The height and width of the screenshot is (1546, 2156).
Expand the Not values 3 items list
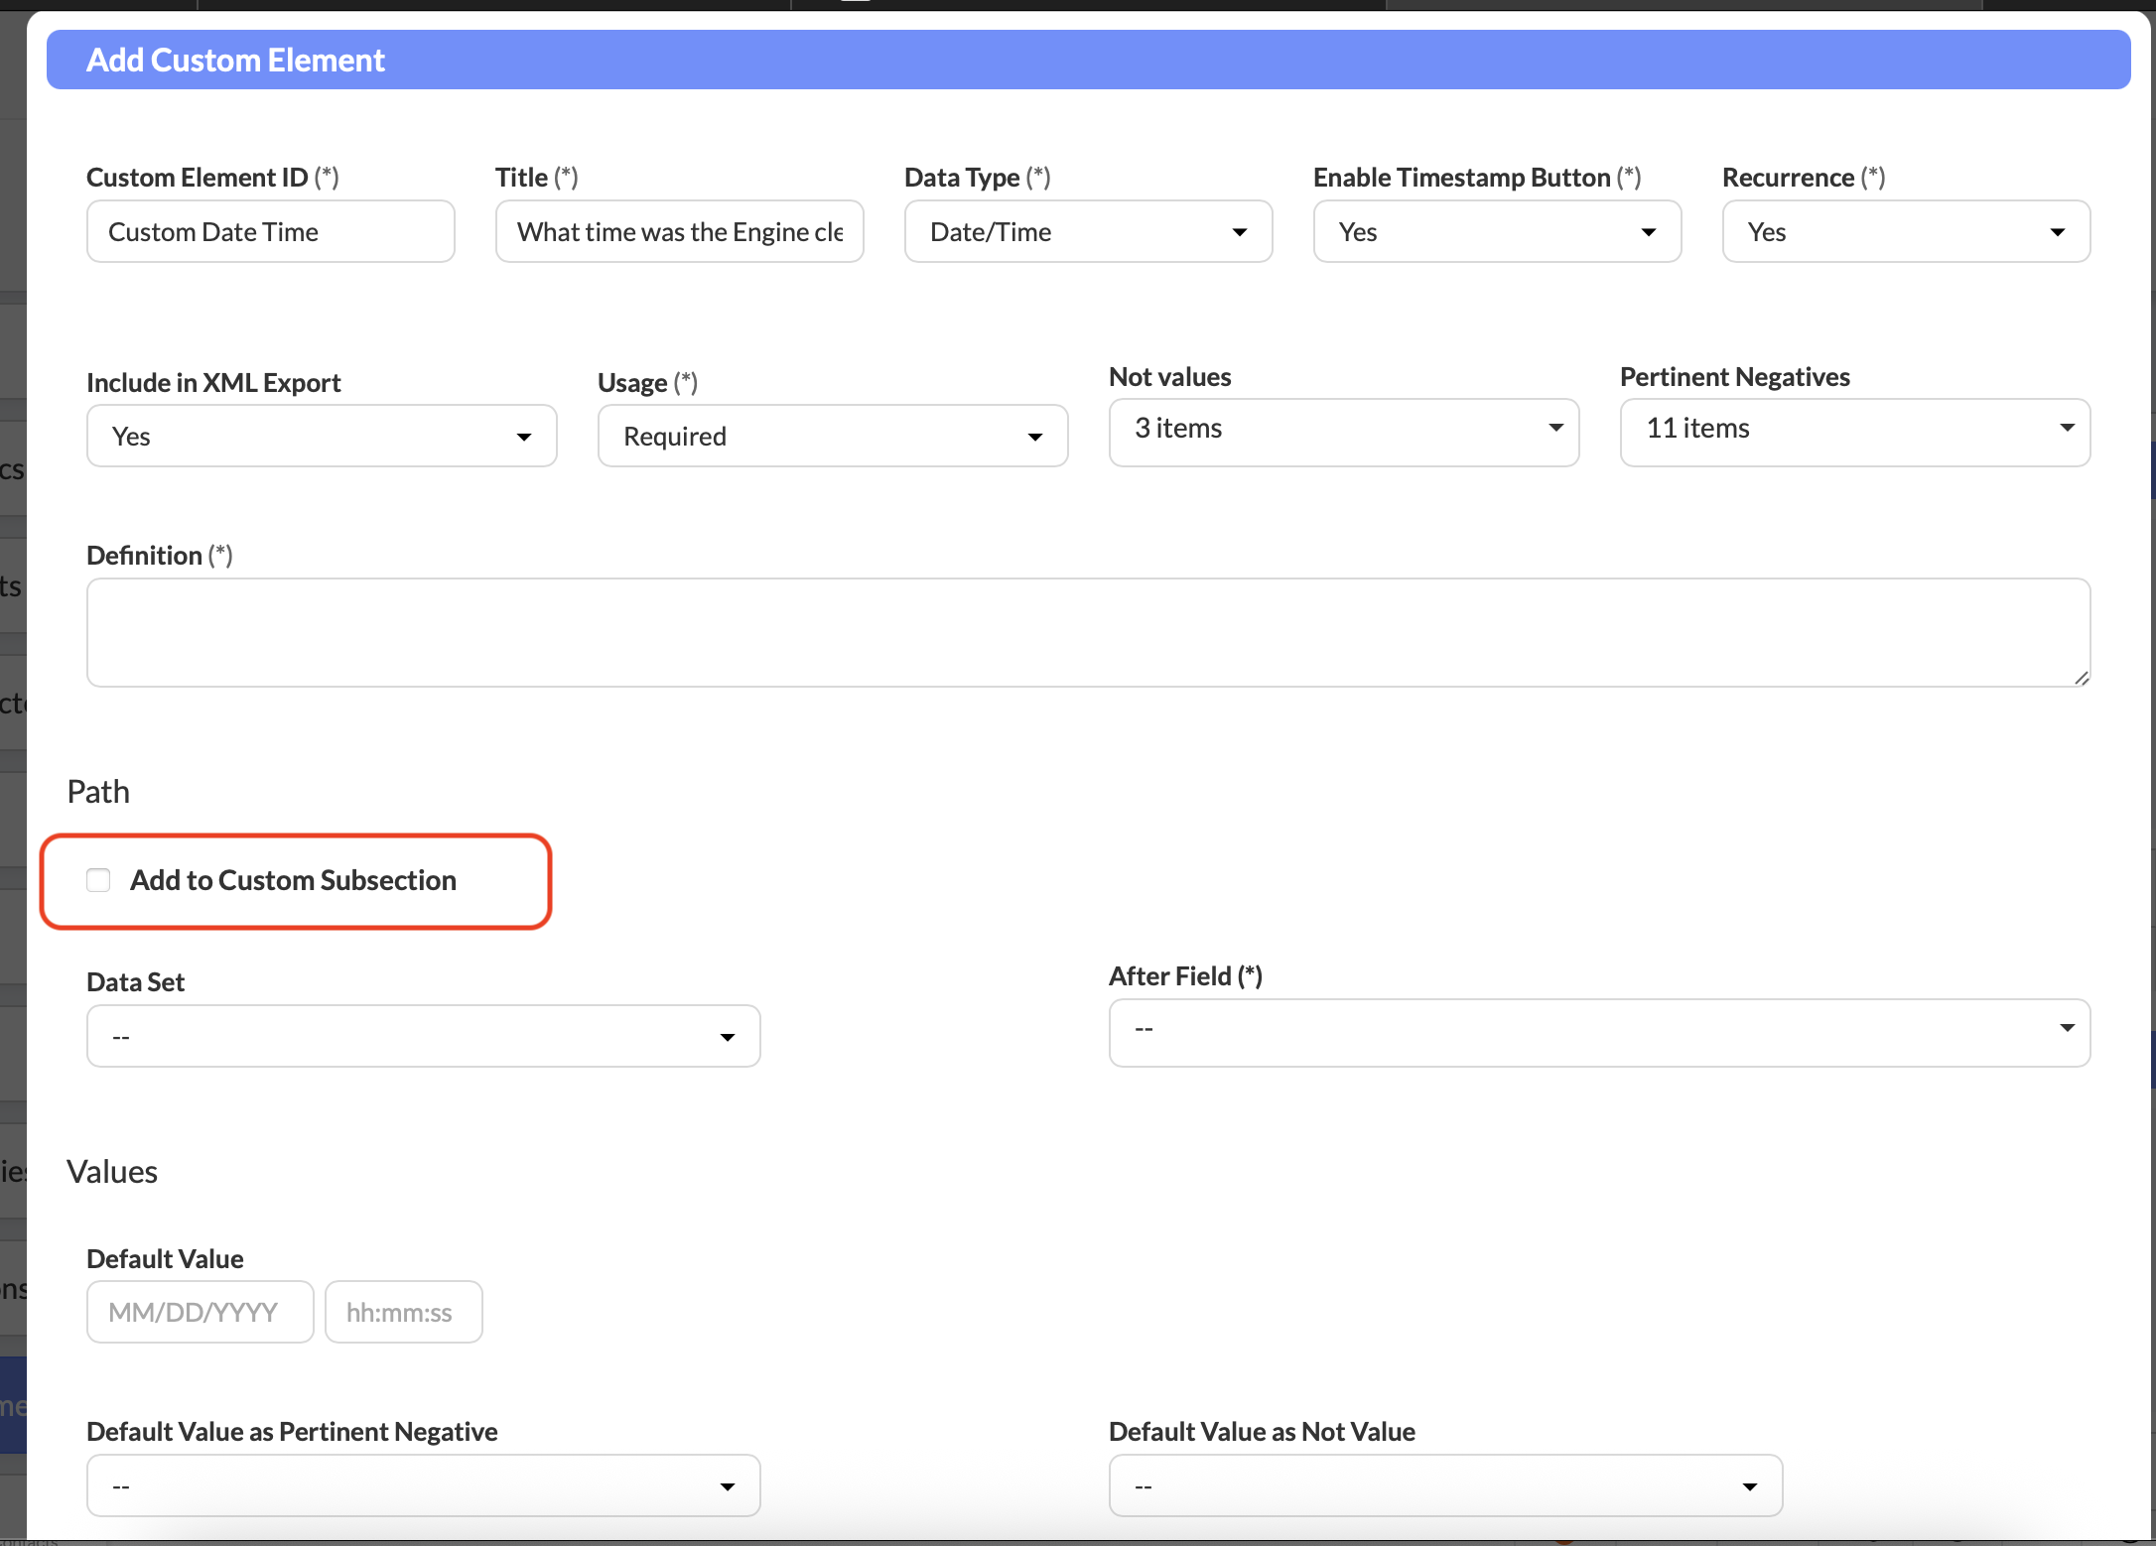pyautogui.click(x=1343, y=430)
